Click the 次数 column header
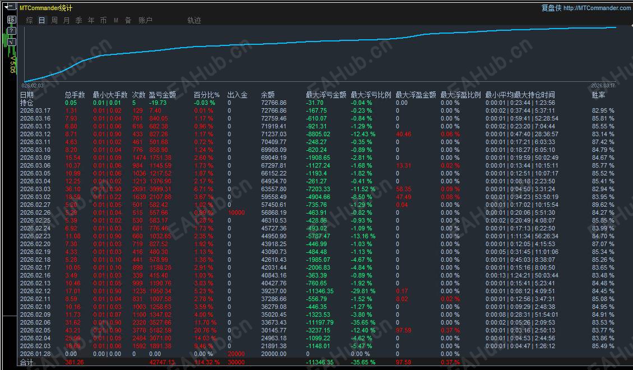The height and width of the screenshot is (370, 633). pyautogui.click(x=138, y=95)
